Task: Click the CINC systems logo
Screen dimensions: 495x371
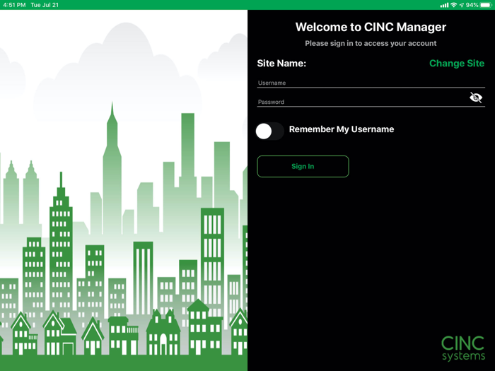Action: (462, 348)
